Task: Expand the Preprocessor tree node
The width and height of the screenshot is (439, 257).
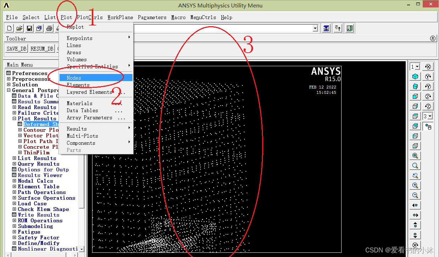Action: tap(9, 79)
